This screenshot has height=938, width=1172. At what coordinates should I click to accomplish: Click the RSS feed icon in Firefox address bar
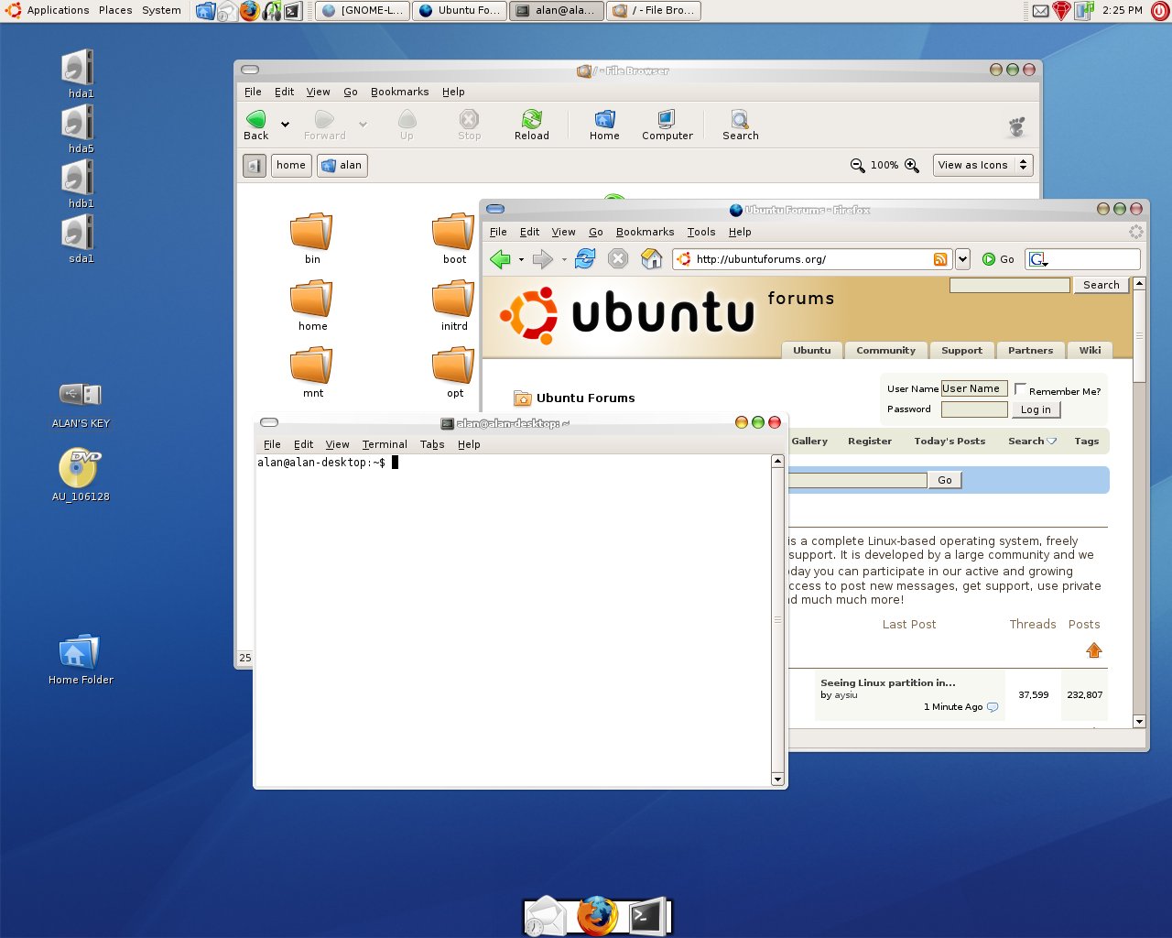940,259
